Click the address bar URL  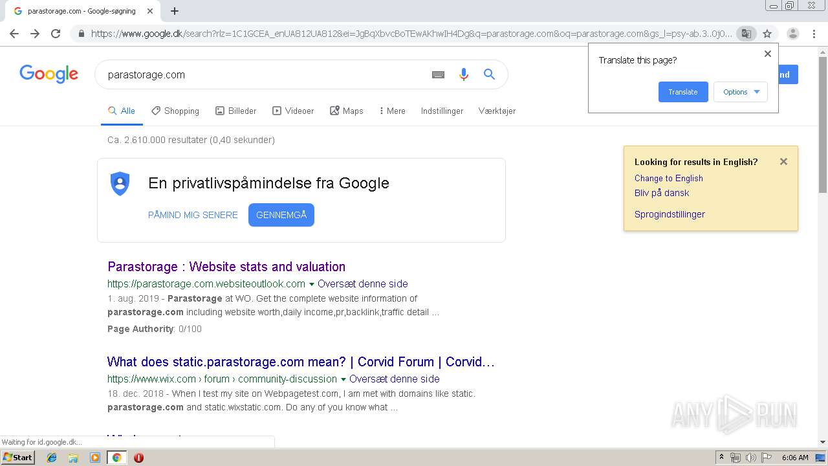[411, 34]
